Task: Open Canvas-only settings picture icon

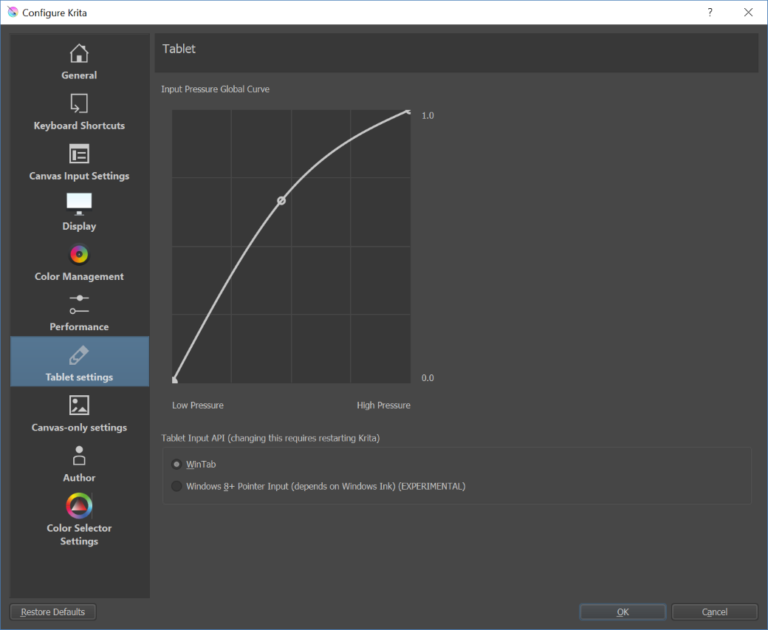Action: pos(79,405)
